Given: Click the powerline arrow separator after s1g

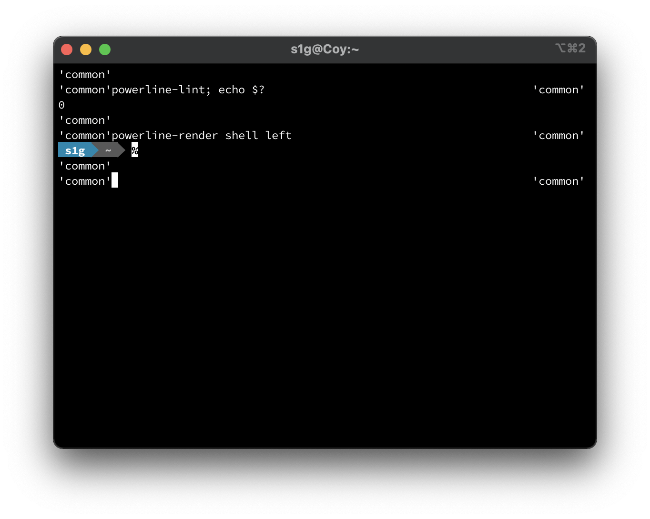Looking at the screenshot, I should [x=96, y=150].
